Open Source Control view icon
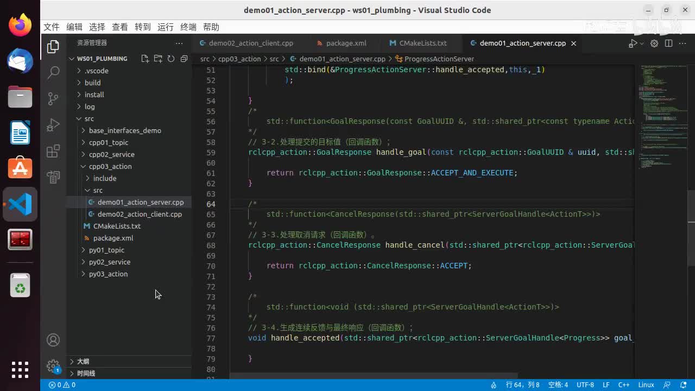 (53, 98)
